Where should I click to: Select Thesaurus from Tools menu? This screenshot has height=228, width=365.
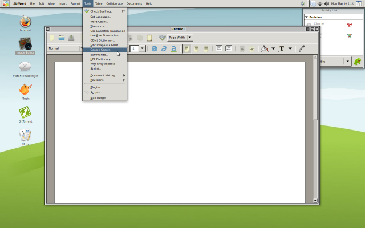click(105, 26)
